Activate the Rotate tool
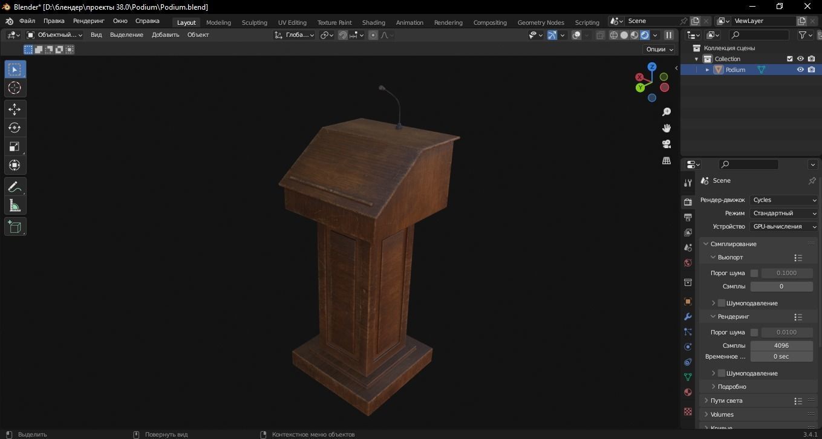822x439 pixels. point(15,128)
